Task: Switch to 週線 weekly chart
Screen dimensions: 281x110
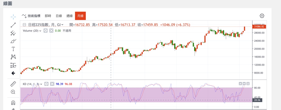Action: (x=69, y=16)
